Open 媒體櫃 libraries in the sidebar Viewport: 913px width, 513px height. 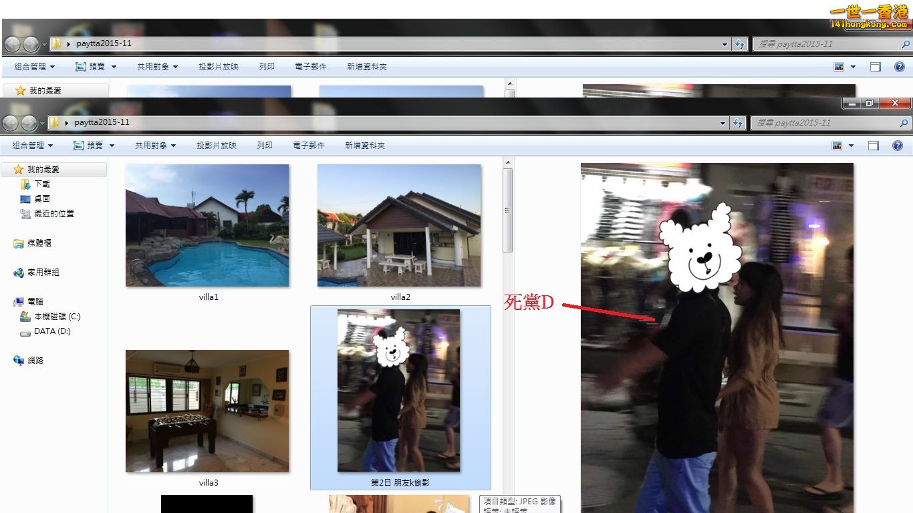(x=39, y=243)
